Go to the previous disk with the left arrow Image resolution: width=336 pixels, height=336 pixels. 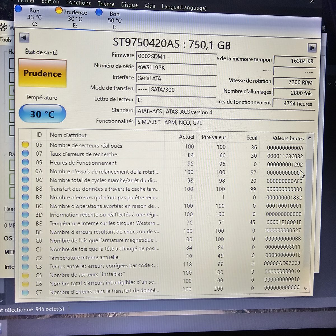tap(24, 38)
